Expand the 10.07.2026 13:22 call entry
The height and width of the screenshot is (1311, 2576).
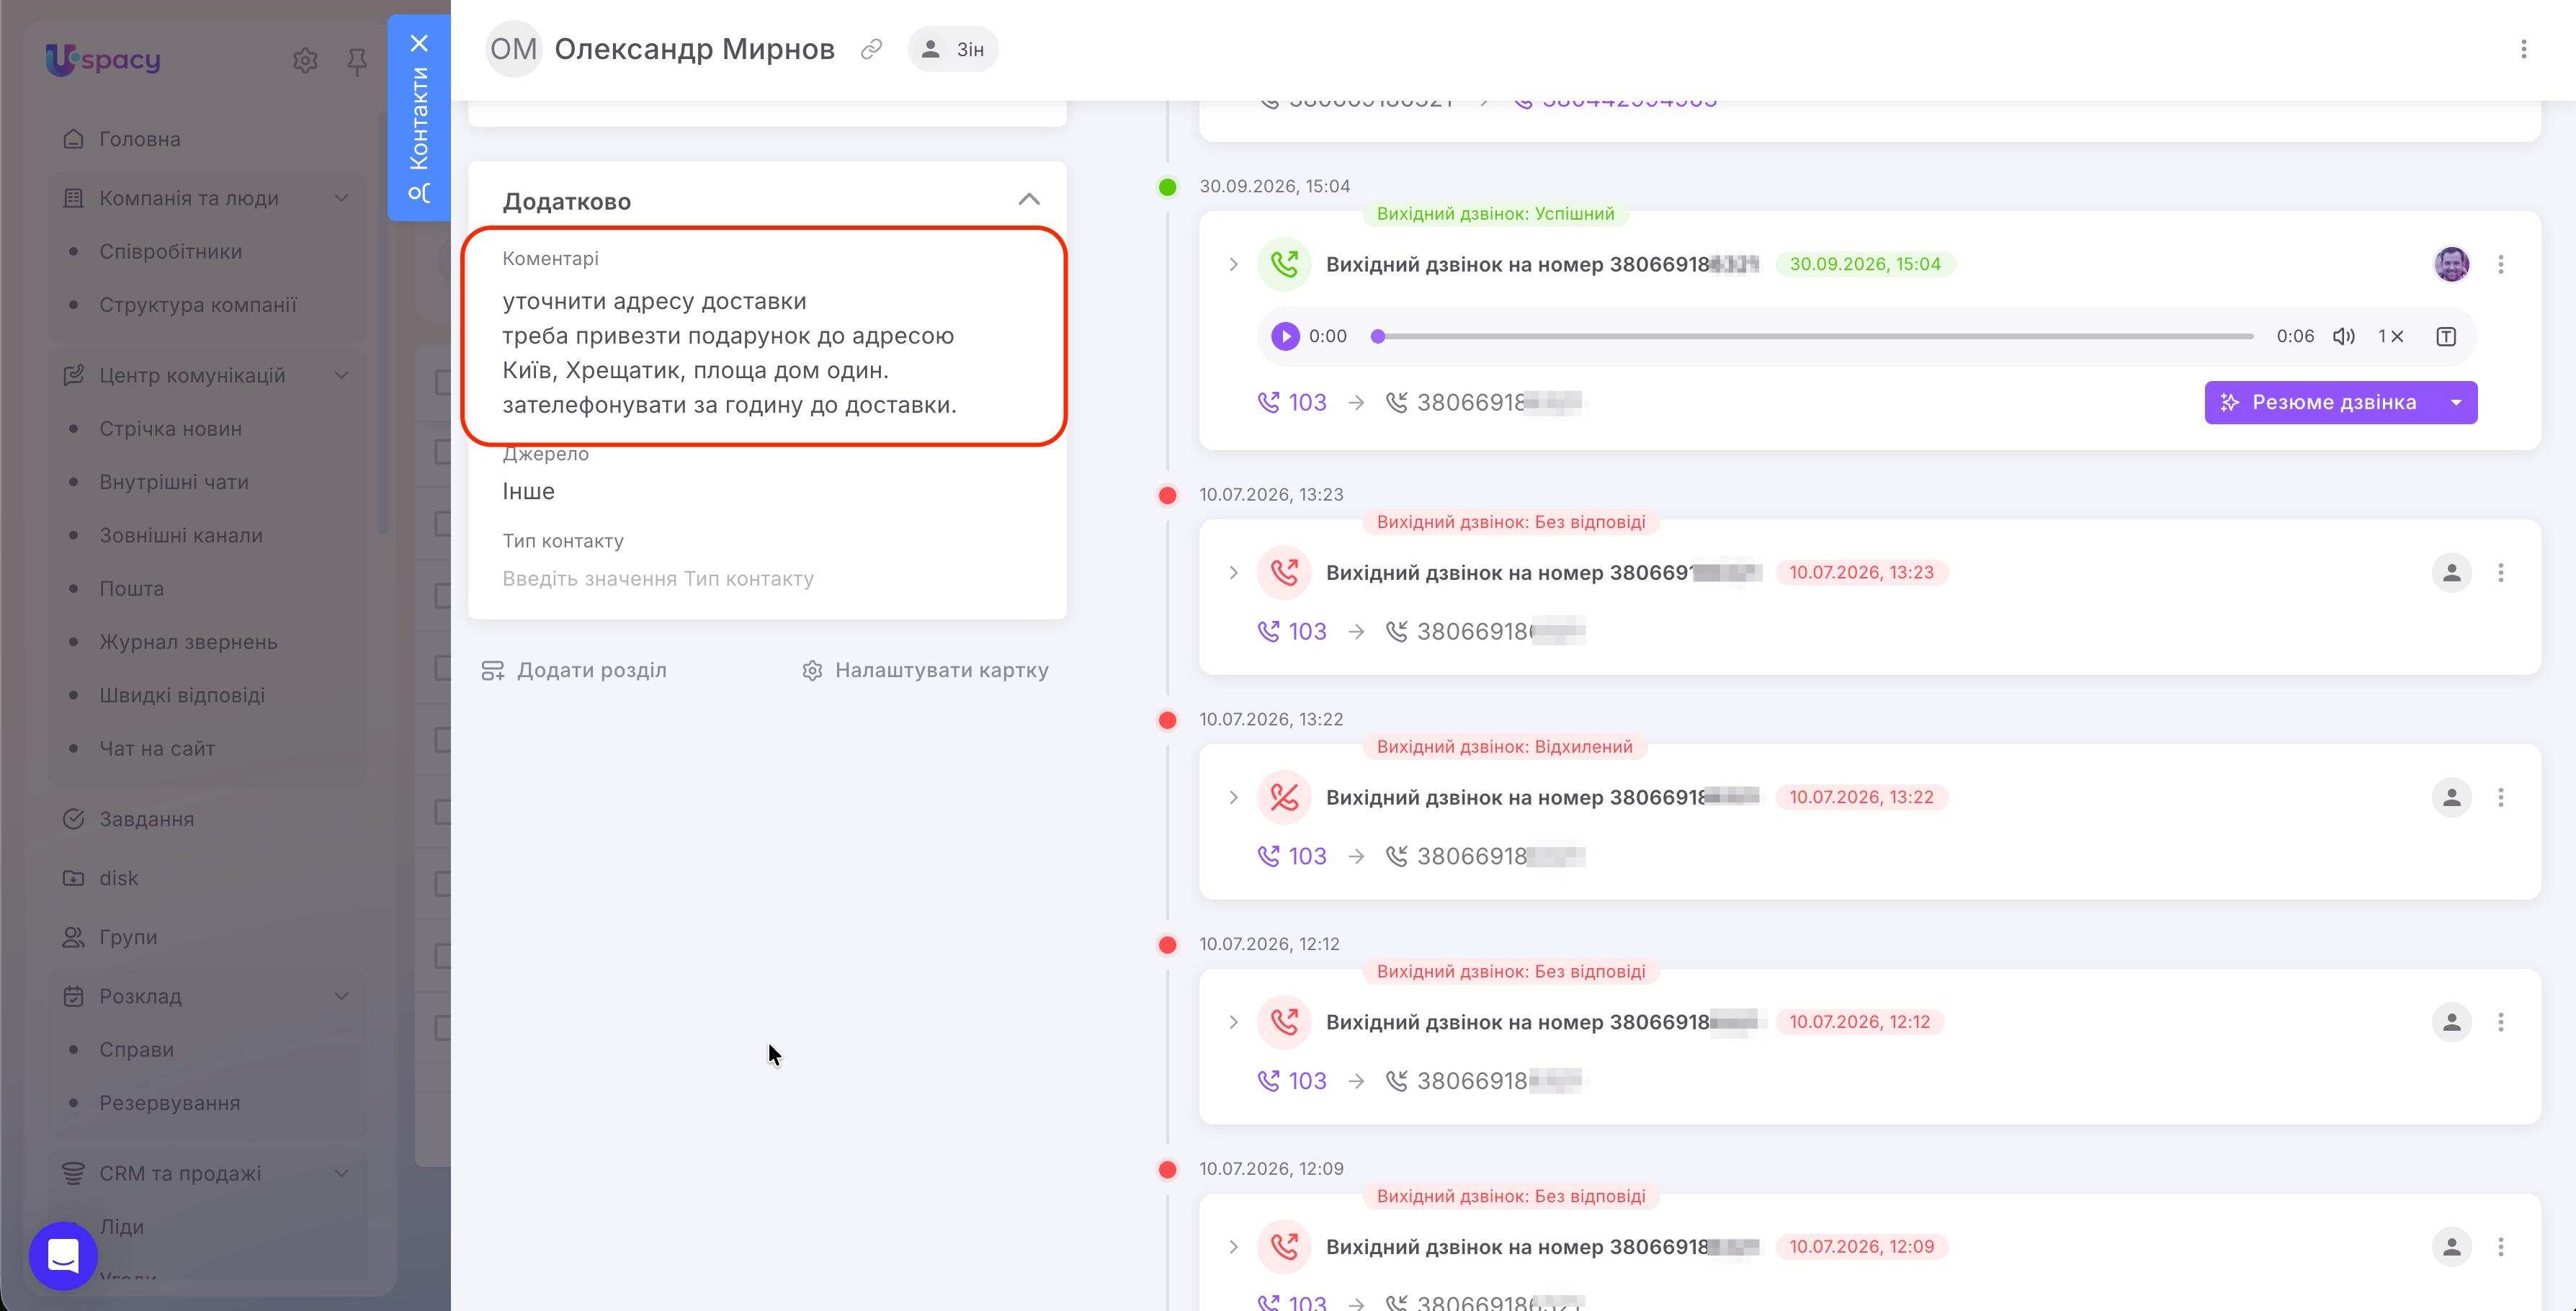(1233, 797)
